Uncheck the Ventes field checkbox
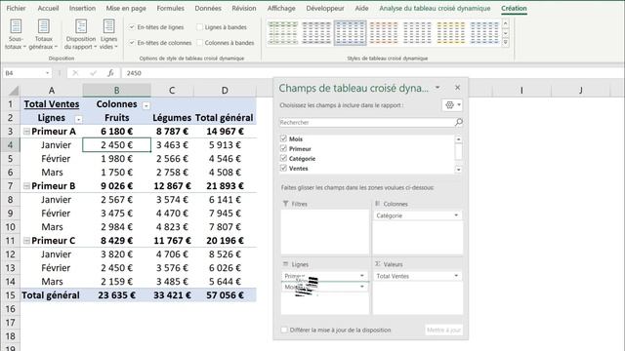This screenshot has width=625, height=351. [283, 169]
